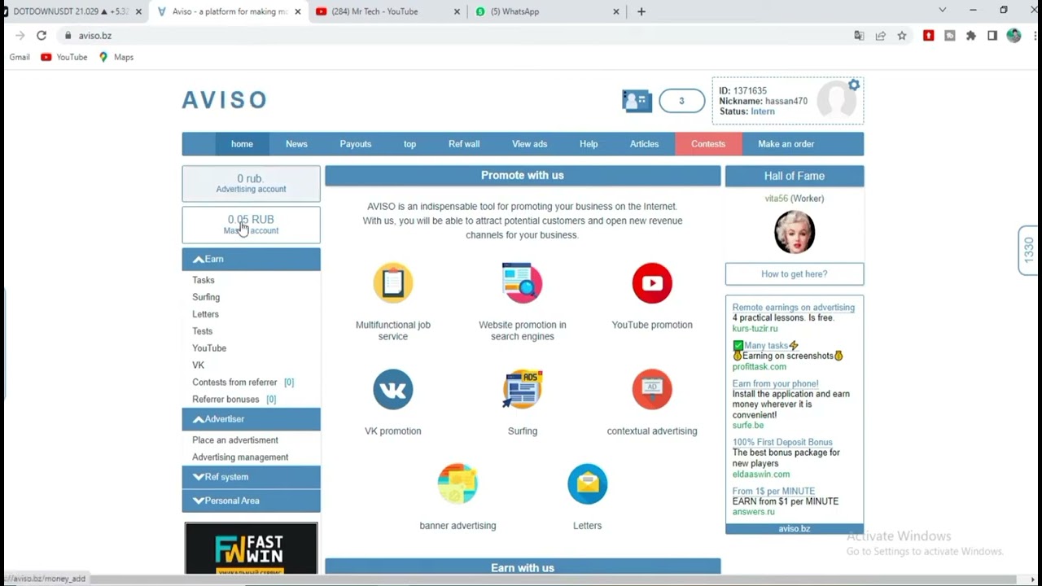This screenshot has width=1042, height=586.
Task: Open the News menu item
Action: (x=296, y=144)
